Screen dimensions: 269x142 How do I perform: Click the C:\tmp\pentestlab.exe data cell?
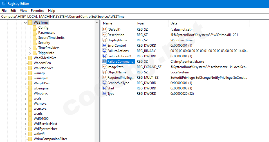tap(187, 61)
